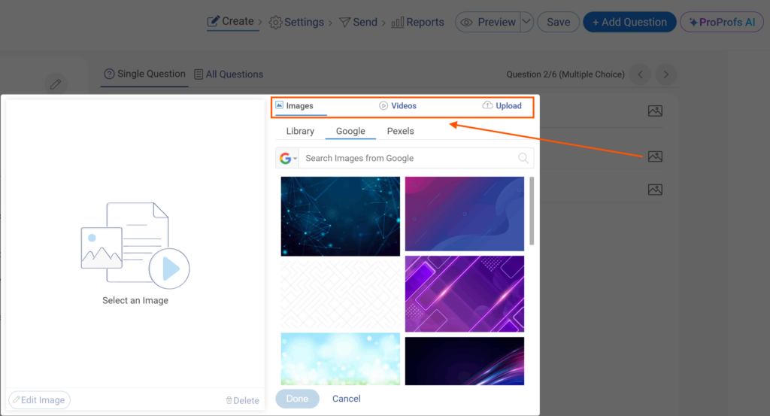Viewport: 770px width, 416px height.
Task: Click the gear icon beside Settings
Action: point(275,23)
